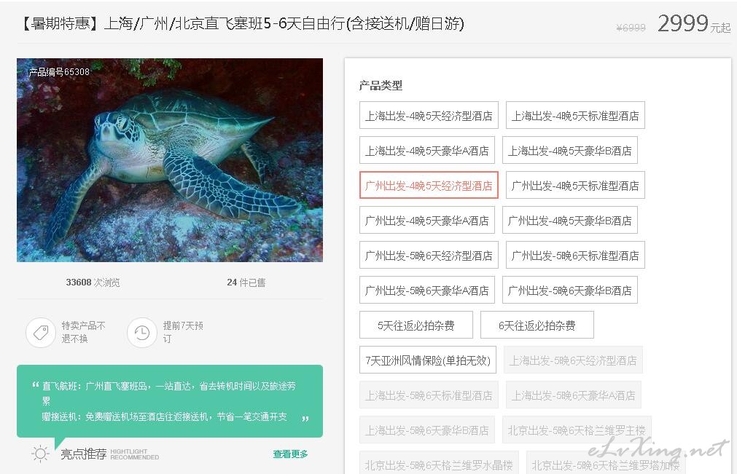Click the 5天往返必拍杂费 button
Screen dimensions: 737x474
pos(416,325)
